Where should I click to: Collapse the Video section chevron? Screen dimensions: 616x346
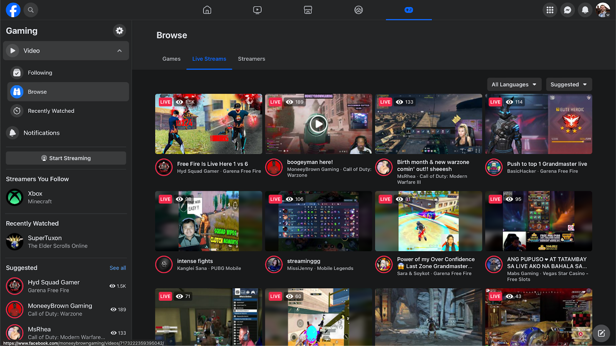(x=120, y=51)
